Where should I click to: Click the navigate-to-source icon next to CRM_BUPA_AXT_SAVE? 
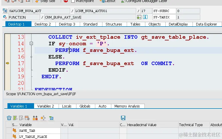coord(139,17)
